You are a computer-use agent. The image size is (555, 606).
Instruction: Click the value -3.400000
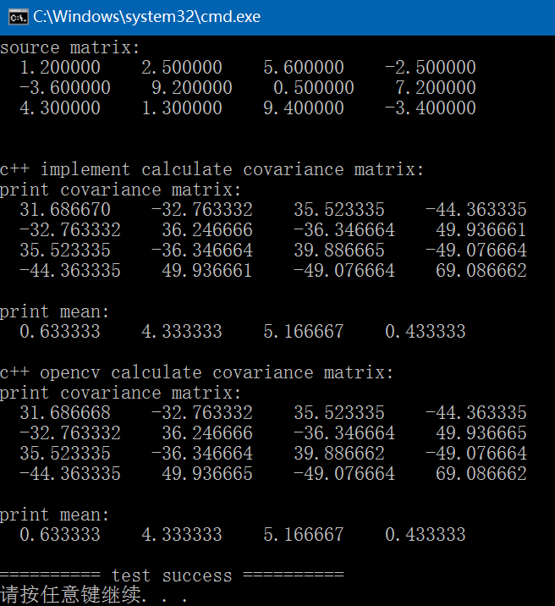431,108
